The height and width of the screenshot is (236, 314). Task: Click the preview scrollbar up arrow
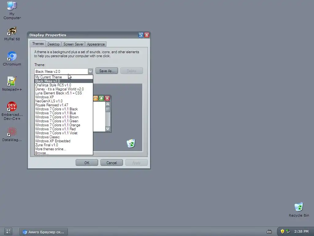(x=108, y=104)
